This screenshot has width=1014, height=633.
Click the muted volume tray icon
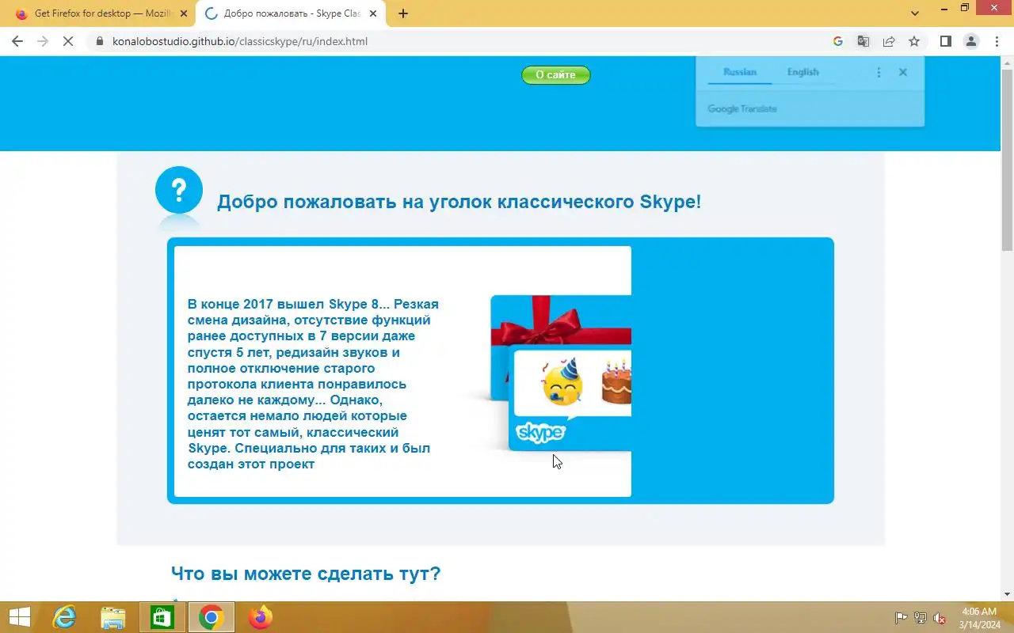(940, 618)
